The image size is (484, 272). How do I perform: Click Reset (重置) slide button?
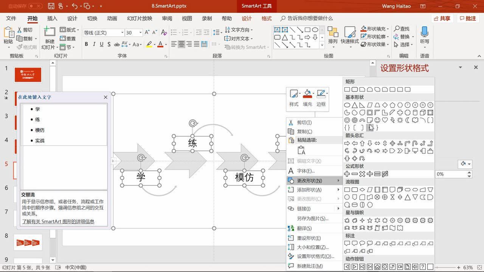(68, 39)
